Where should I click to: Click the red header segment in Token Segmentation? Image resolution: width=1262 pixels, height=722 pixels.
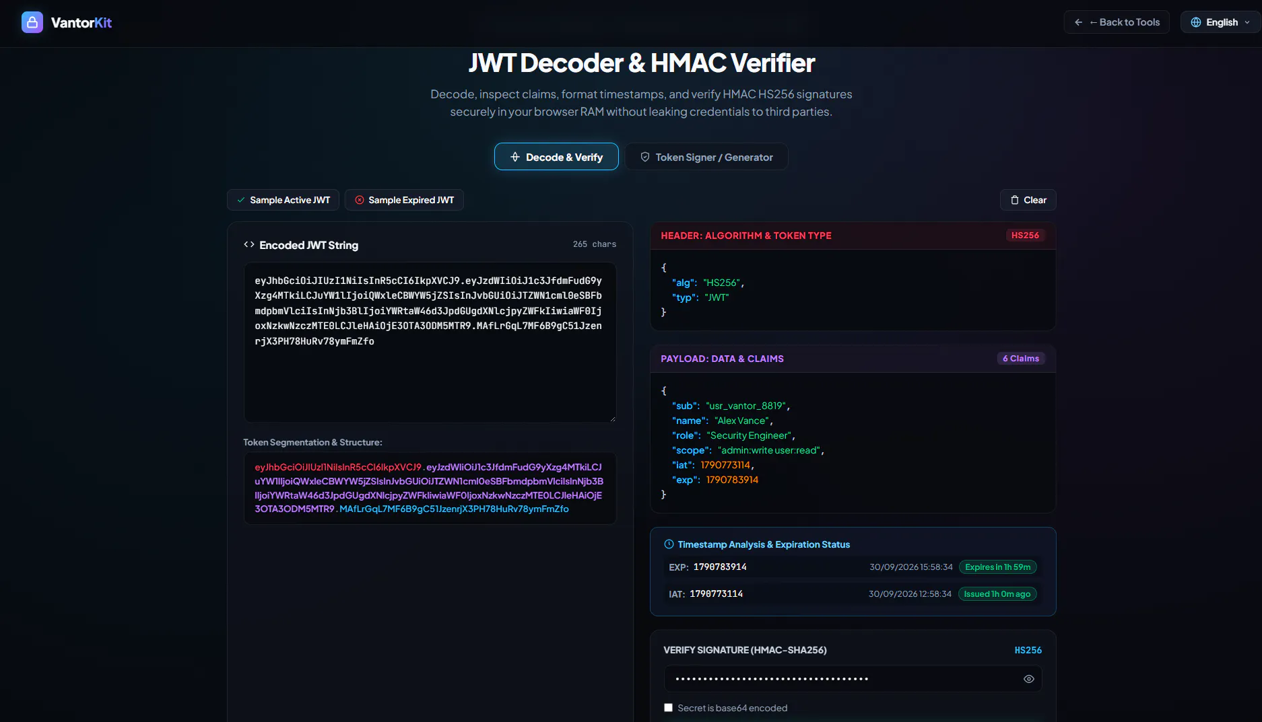click(338, 467)
